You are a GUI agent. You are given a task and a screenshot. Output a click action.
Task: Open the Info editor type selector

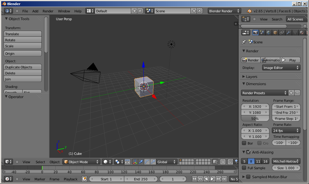pyautogui.click(x=8, y=11)
